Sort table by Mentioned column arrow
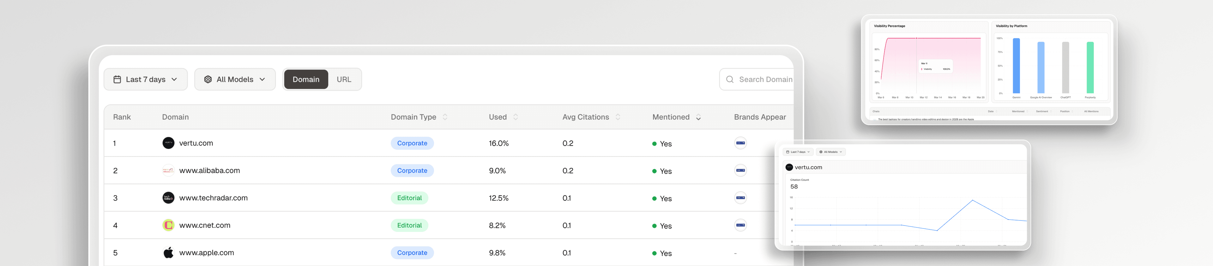Viewport: 1213px width, 266px height. (x=698, y=118)
